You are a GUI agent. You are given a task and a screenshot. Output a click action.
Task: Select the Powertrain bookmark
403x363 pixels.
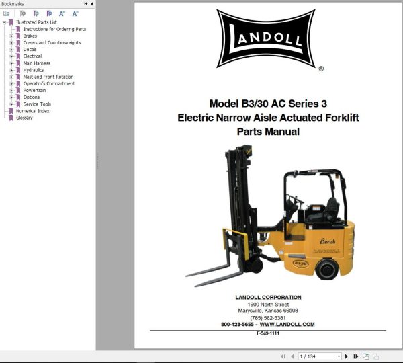(x=34, y=90)
